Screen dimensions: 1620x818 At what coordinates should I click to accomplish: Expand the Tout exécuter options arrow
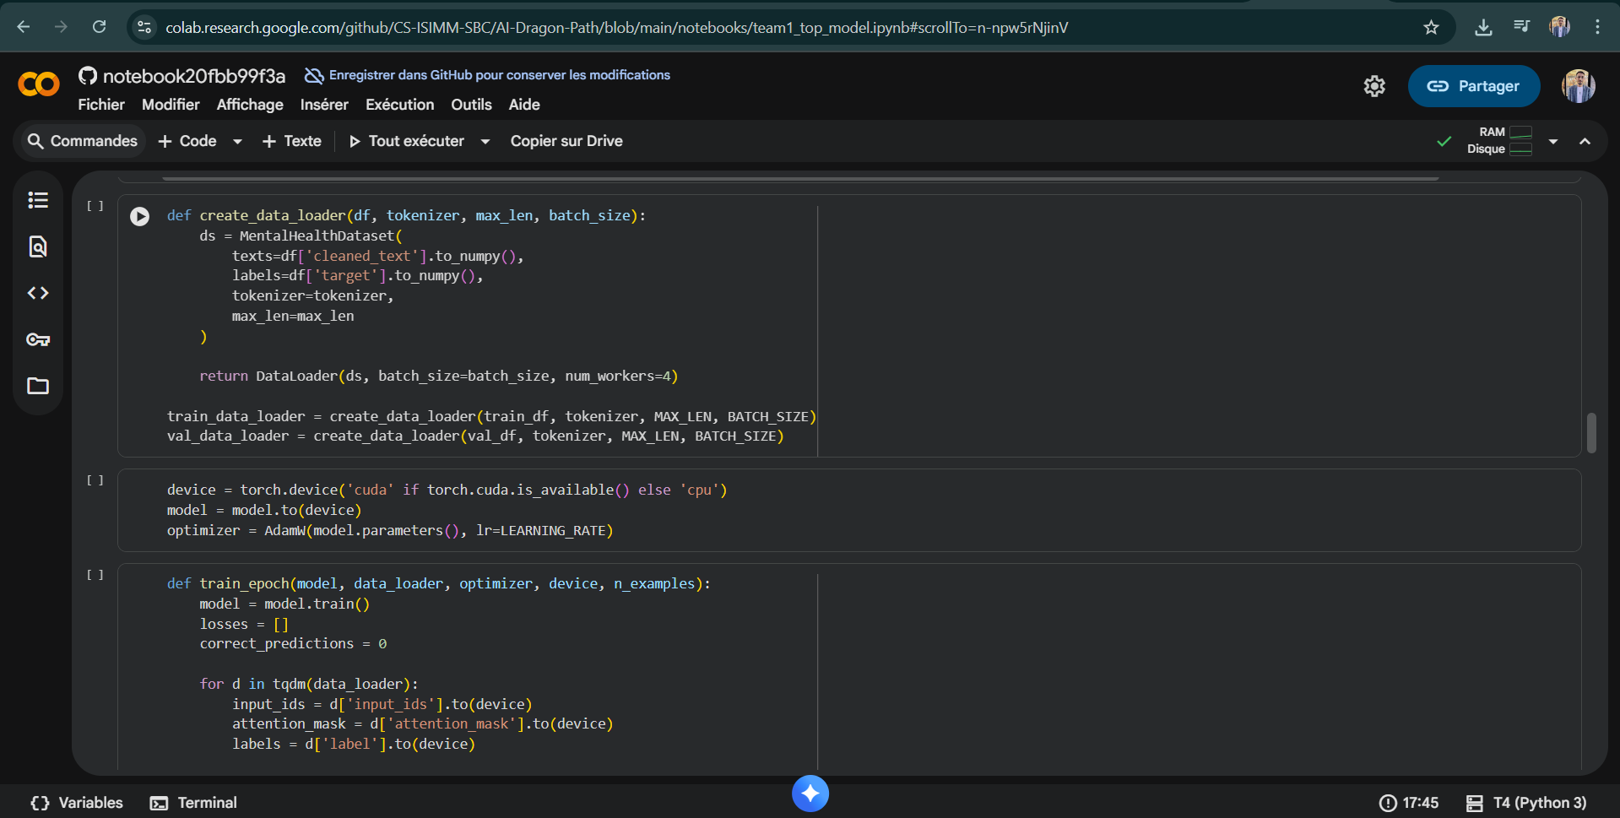485,142
